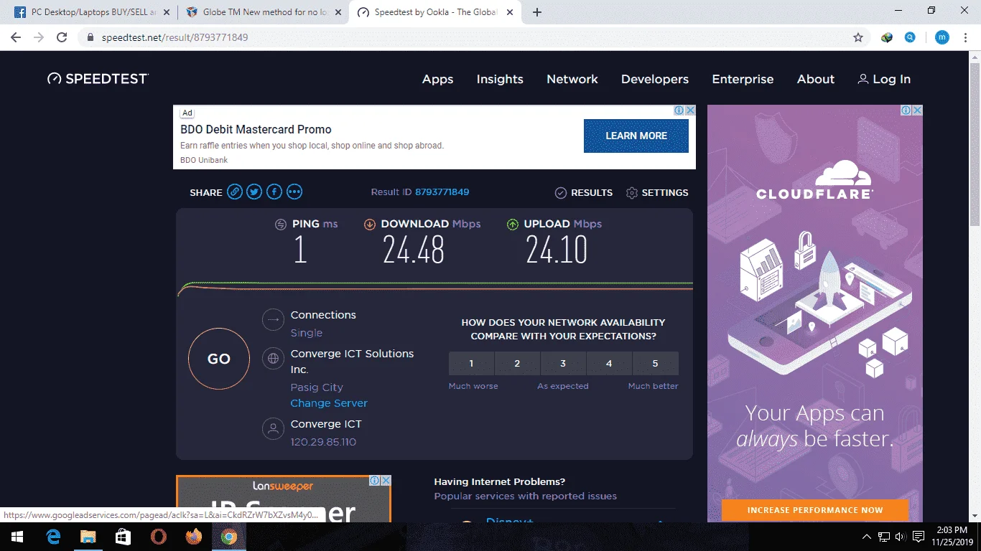Viewport: 981px width, 551px height.
Task: Click the ad info icon on the Cloudflare ad
Action: pos(906,110)
